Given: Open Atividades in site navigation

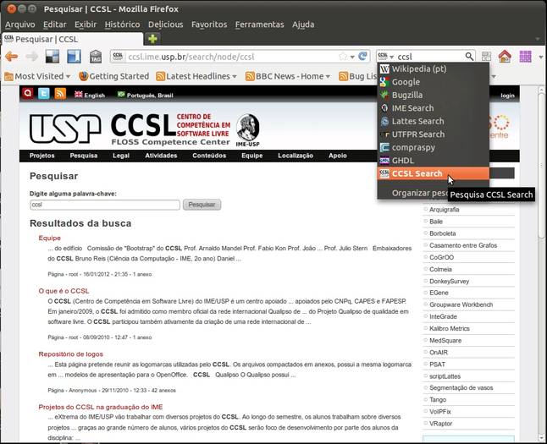Looking at the screenshot, I should (161, 156).
